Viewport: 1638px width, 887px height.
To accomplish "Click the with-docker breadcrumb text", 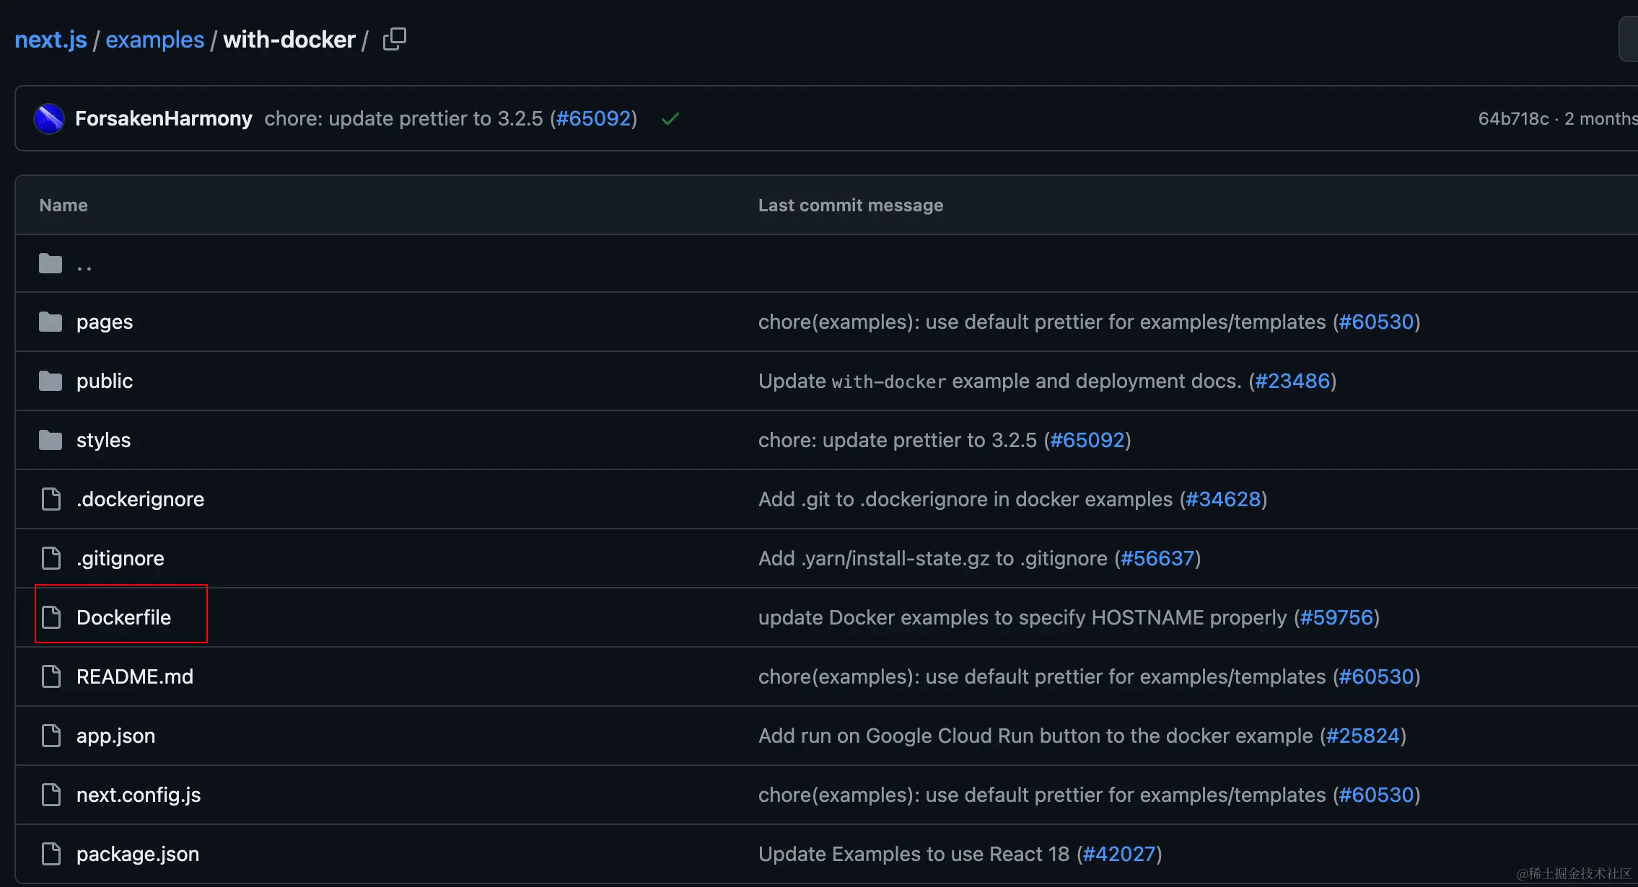I will tap(289, 40).
